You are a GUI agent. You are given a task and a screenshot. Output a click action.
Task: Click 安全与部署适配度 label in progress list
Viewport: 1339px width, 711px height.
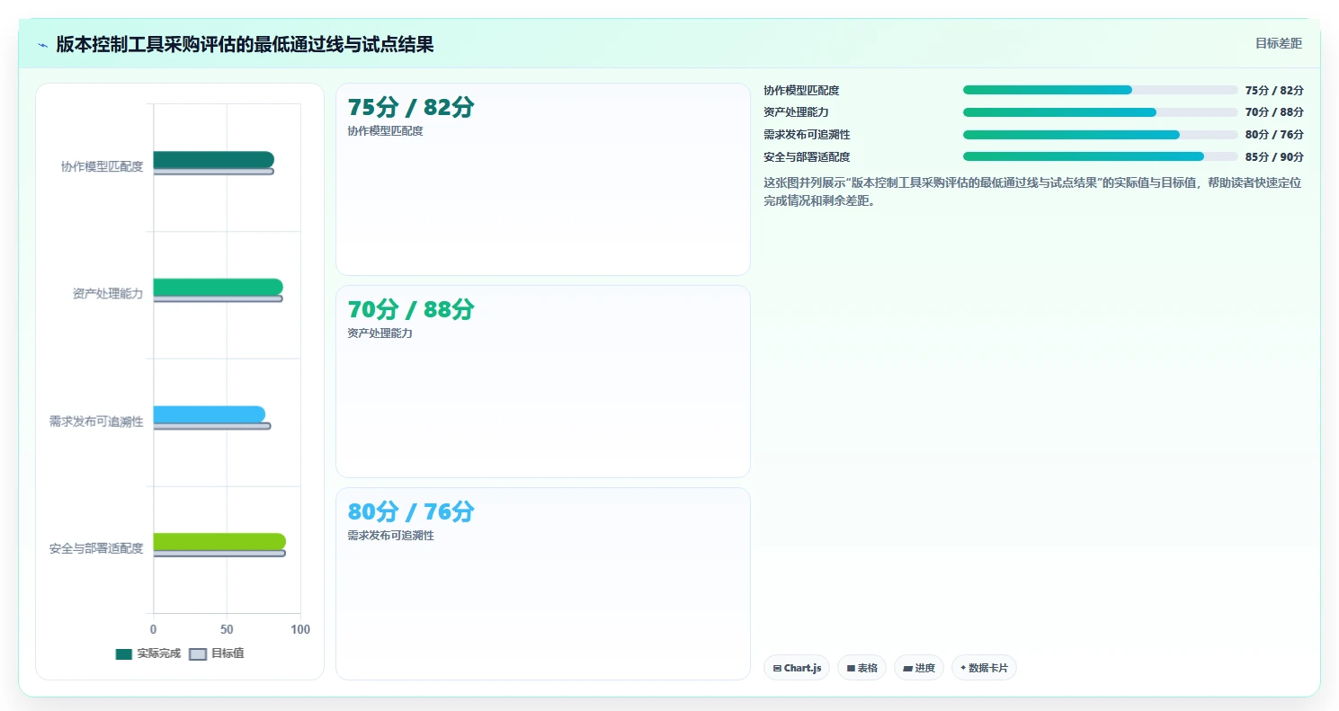point(807,157)
